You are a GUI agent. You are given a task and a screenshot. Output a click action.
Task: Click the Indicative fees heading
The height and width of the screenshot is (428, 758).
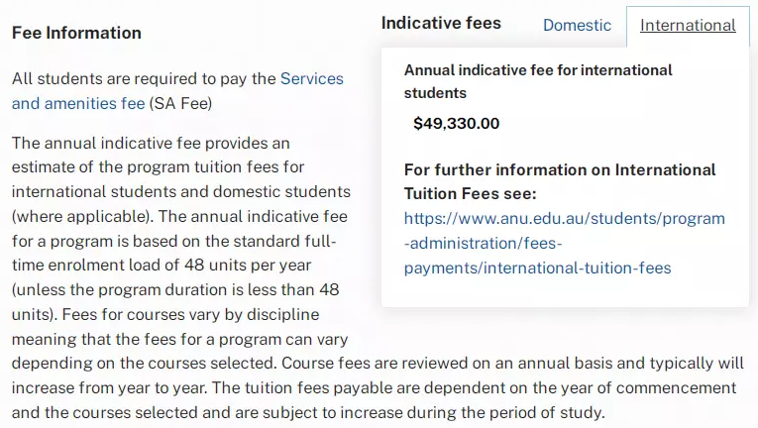(441, 23)
